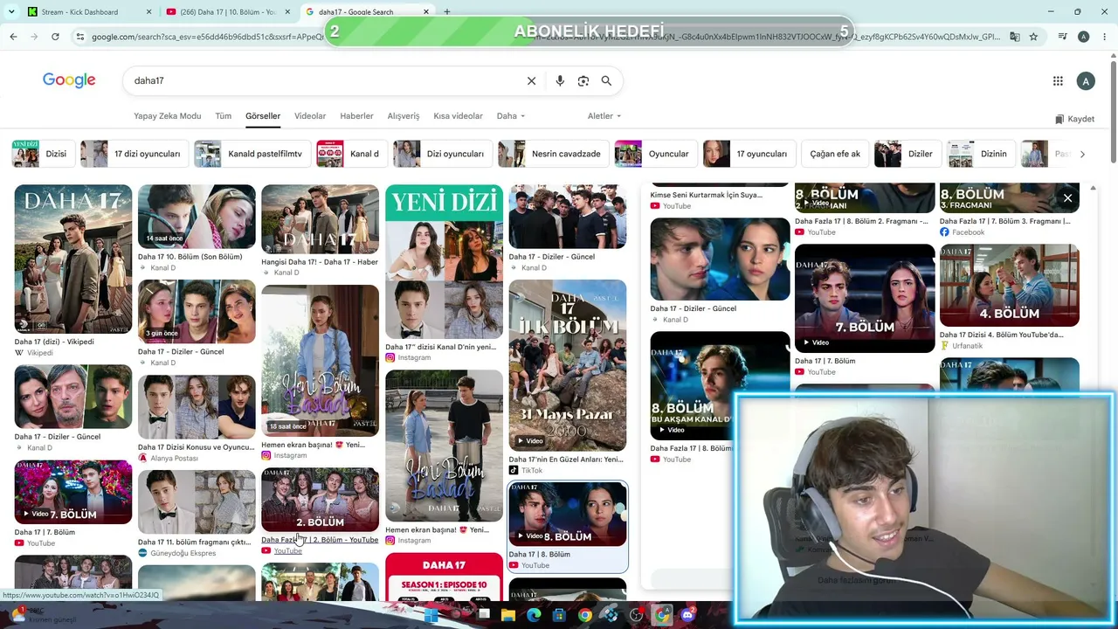Select the Tüm results tab
The width and height of the screenshot is (1118, 629).
pos(224,116)
